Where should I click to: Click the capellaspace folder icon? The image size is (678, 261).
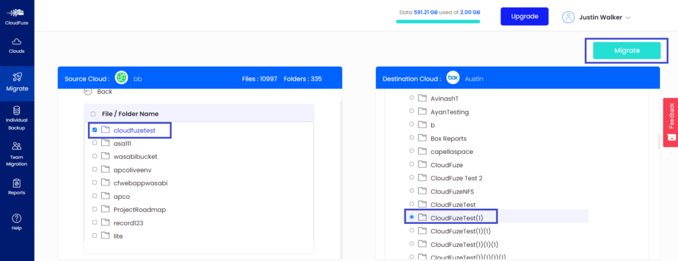coord(422,151)
